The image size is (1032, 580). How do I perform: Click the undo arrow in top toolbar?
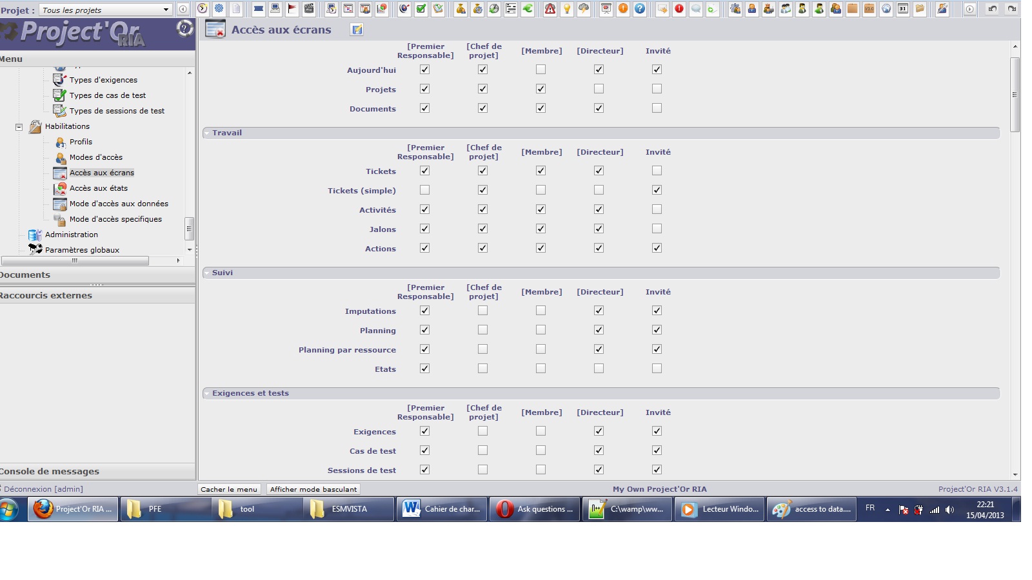tap(993, 9)
